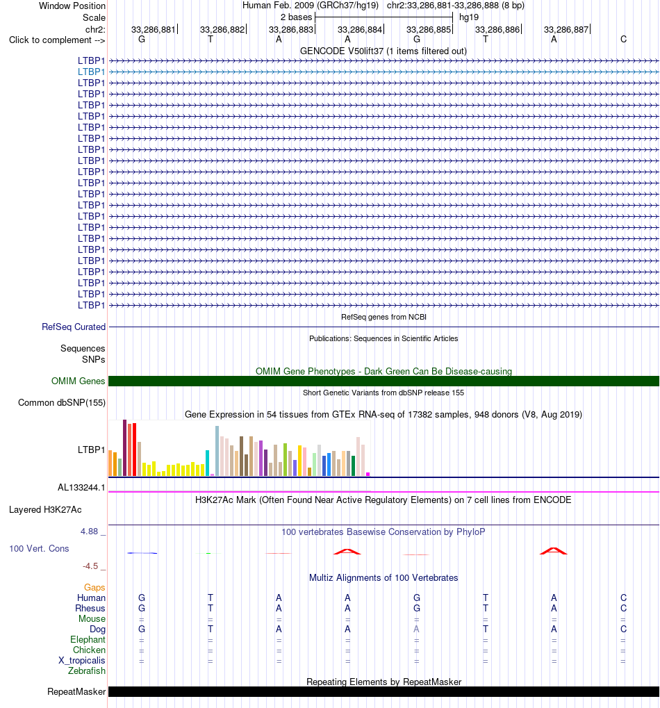660x708 pixels.
Task: Click the Elephant species label
Action: point(88,640)
